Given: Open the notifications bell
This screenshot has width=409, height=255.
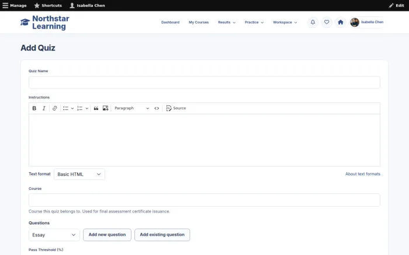Looking at the screenshot, I should point(313,22).
